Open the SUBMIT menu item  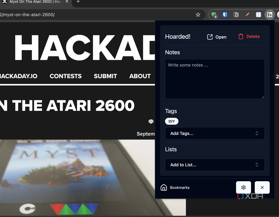click(x=105, y=76)
